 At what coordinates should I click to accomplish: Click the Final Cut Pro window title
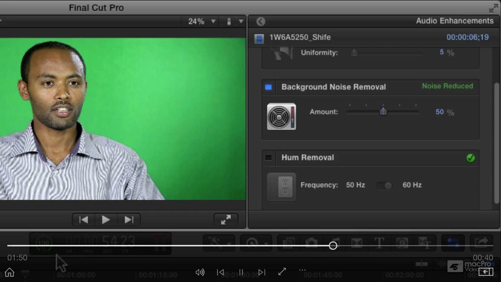96,8
